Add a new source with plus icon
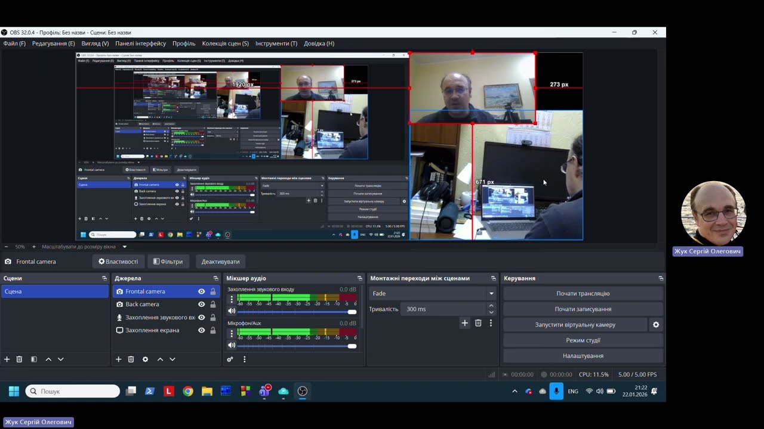Viewport: 764px width, 429px height. click(x=118, y=359)
